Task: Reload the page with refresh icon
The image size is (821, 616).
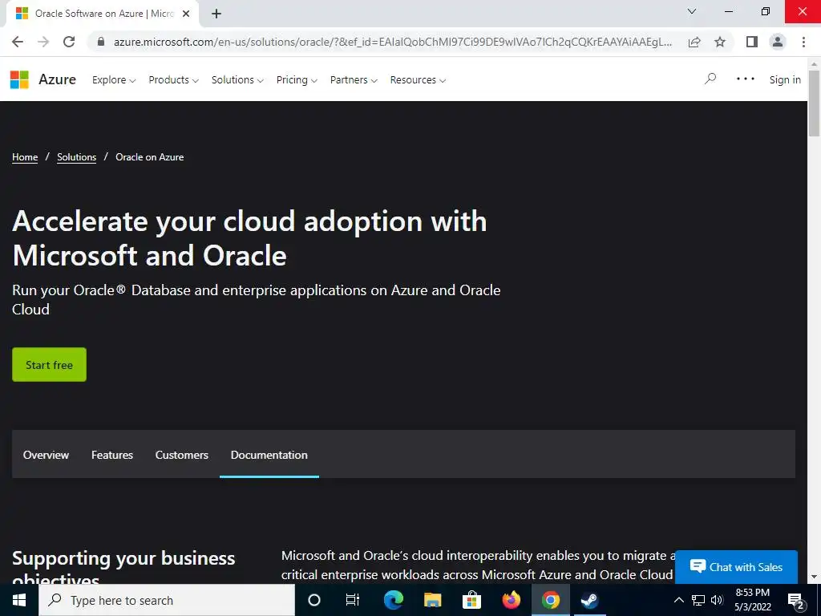Action: (69, 42)
